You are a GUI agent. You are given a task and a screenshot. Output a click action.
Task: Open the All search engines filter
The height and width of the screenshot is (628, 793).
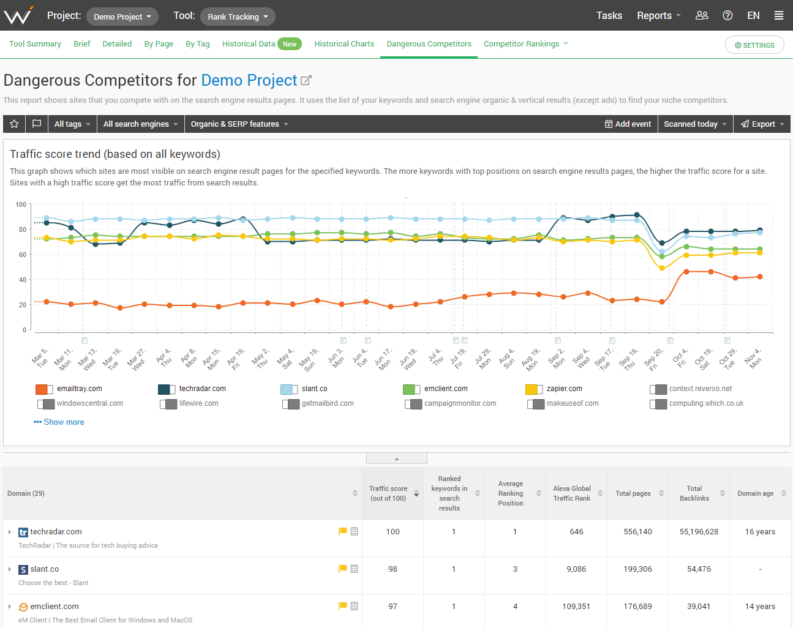(141, 124)
